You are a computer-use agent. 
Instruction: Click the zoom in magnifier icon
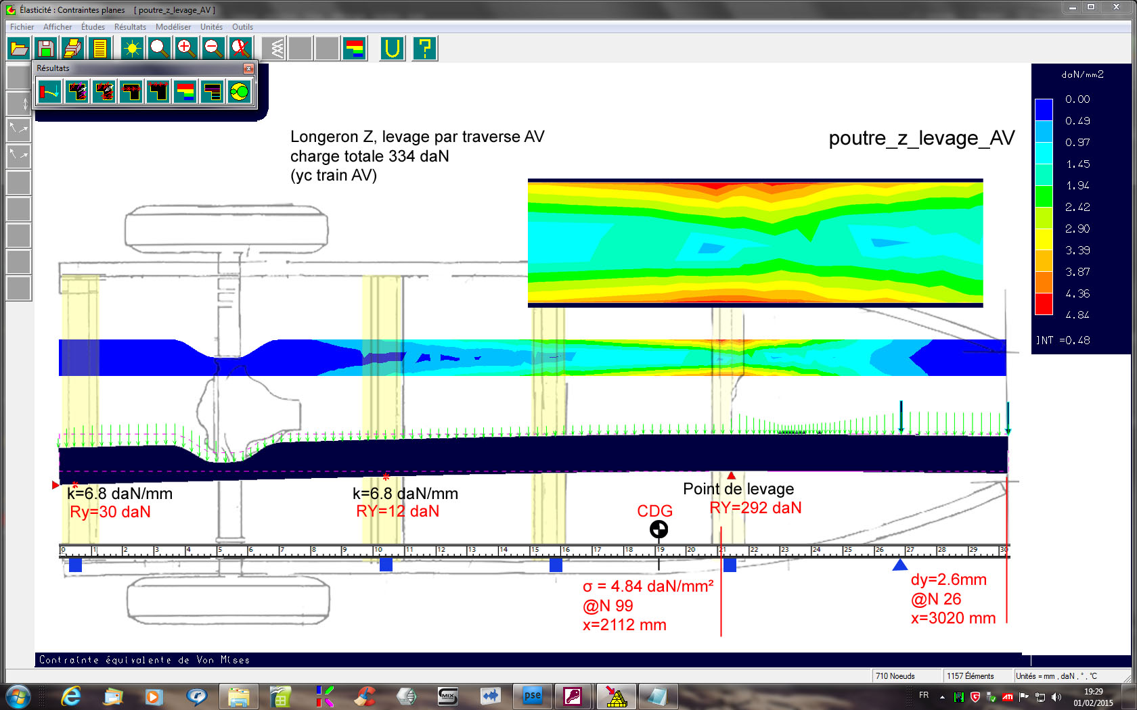(x=186, y=49)
